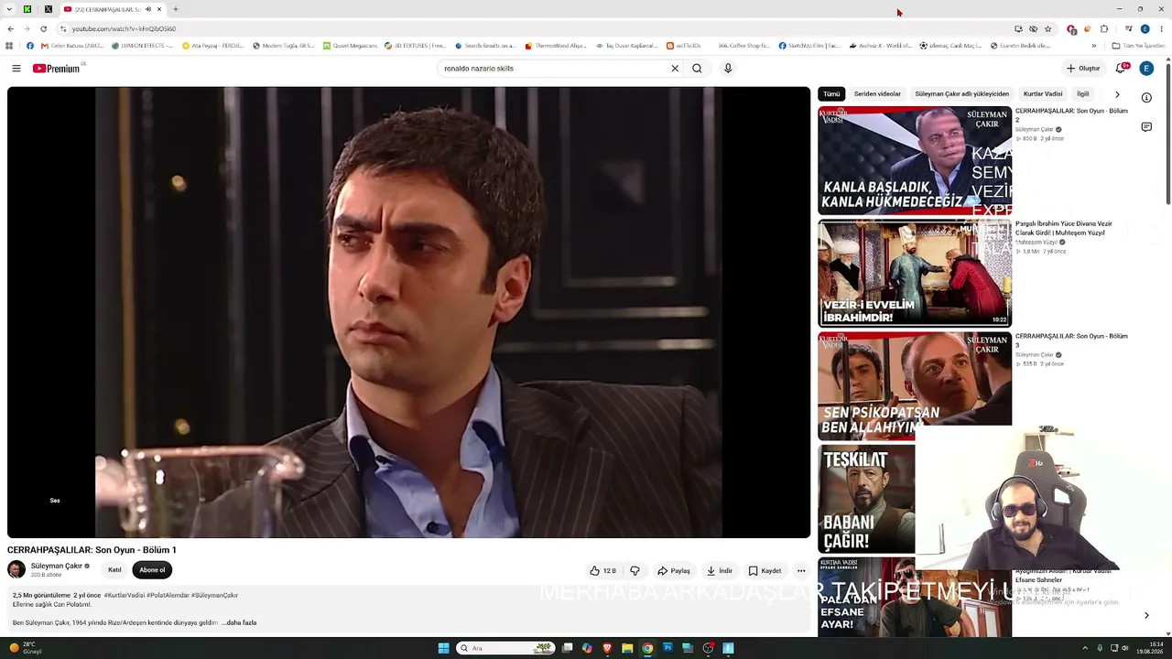Open Oluştur create menu

pyautogui.click(x=1083, y=69)
